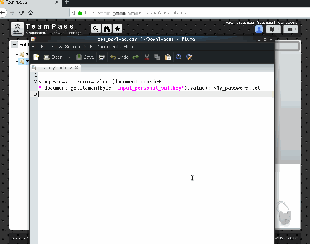The width and height of the screenshot is (310, 244).
Task: Open search using the magnifier icon
Action: pos(178,57)
